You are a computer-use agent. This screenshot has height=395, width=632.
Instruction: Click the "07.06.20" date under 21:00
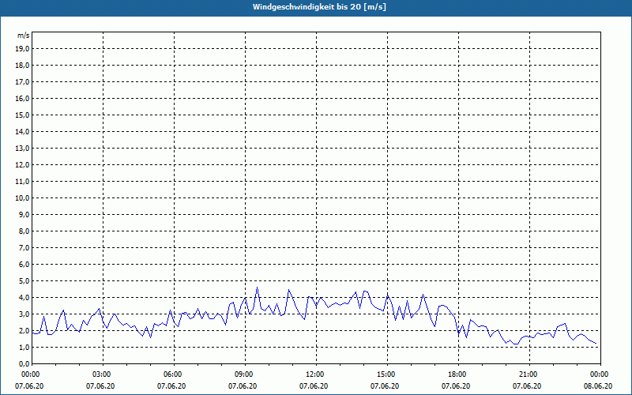tap(527, 386)
